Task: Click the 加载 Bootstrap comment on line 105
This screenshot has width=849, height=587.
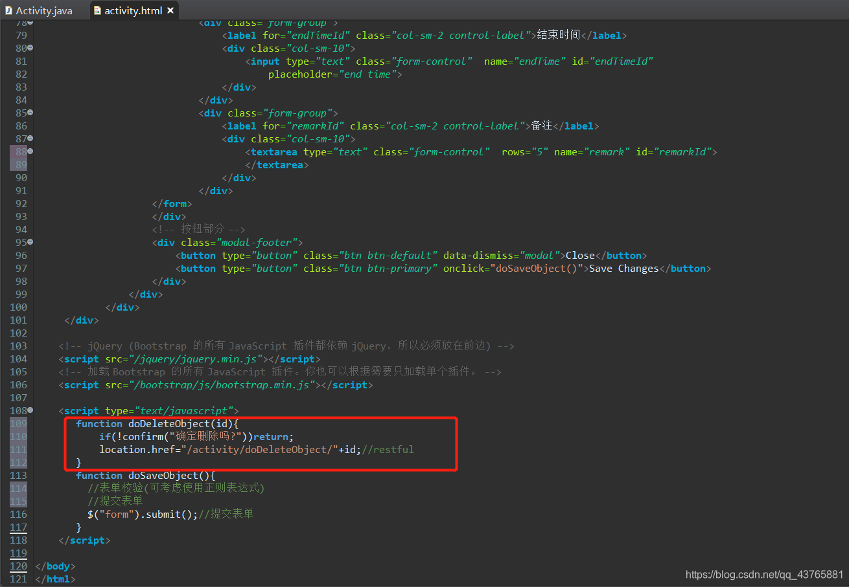Action: [x=280, y=372]
